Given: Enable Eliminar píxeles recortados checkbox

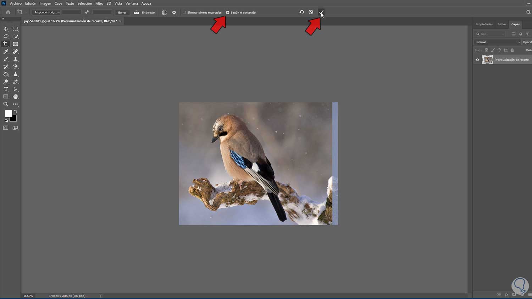Looking at the screenshot, I should (x=184, y=12).
